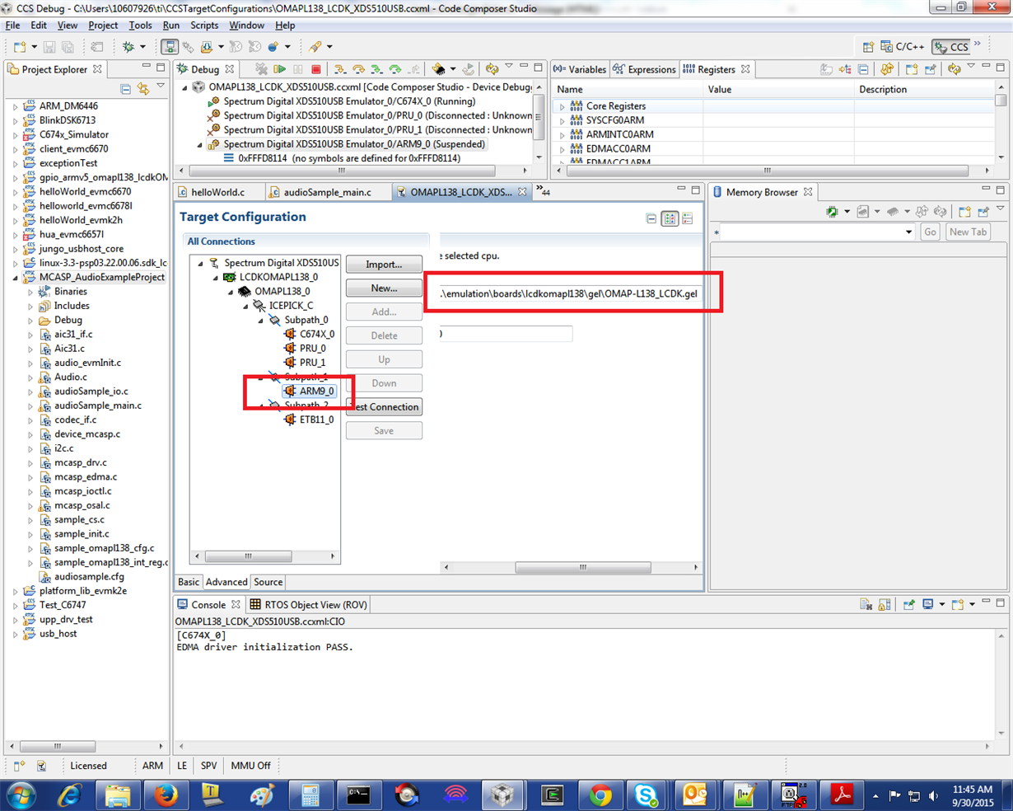Viewport: 1013px width, 811px height.
Task: Click the Assembly Step Over green icon
Action: (x=394, y=69)
